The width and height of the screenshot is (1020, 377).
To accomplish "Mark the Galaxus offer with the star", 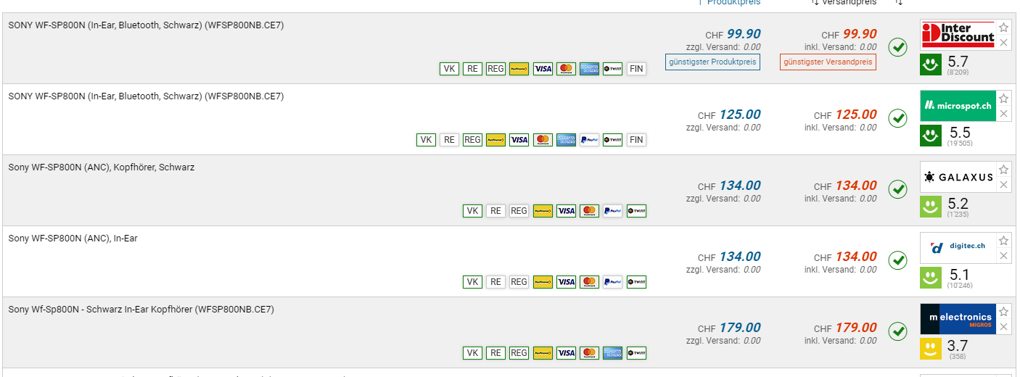I will (1003, 170).
